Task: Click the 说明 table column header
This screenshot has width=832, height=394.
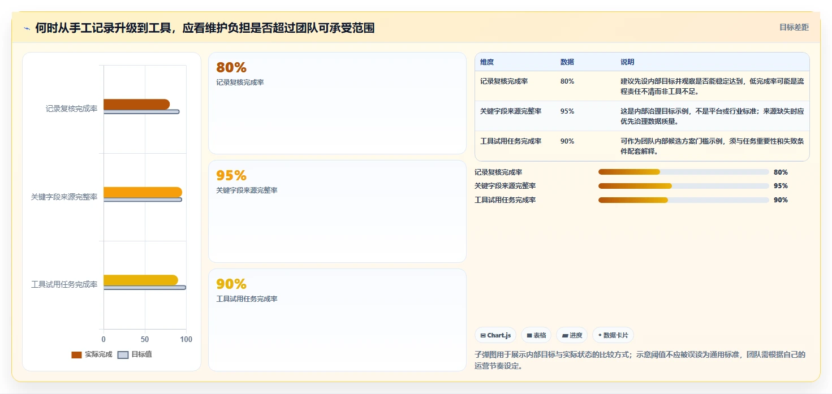Action: (627, 62)
